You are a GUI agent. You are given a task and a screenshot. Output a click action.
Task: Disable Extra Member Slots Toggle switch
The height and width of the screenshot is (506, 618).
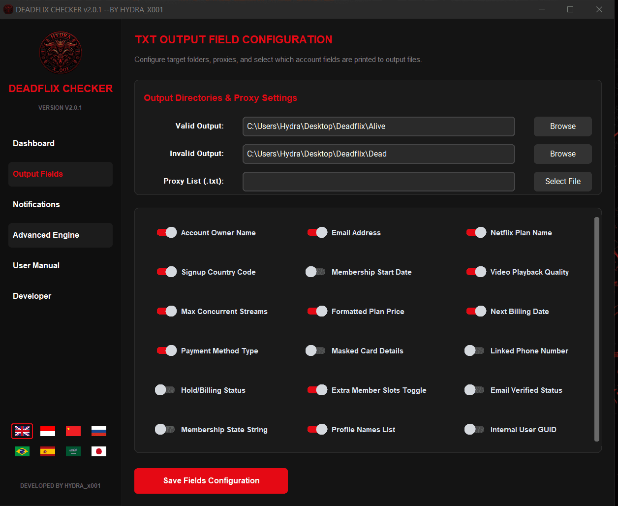coord(317,390)
